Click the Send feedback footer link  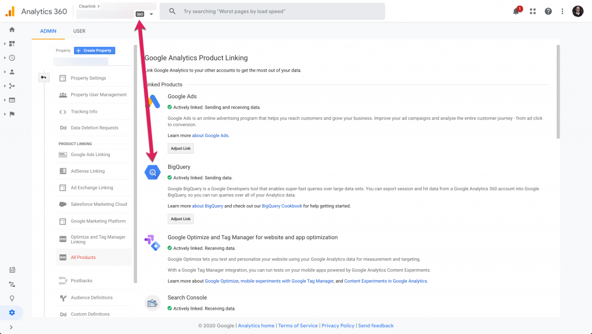click(376, 326)
